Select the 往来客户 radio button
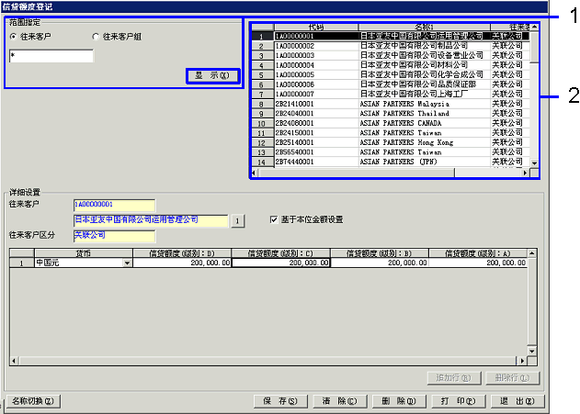 coord(13,36)
